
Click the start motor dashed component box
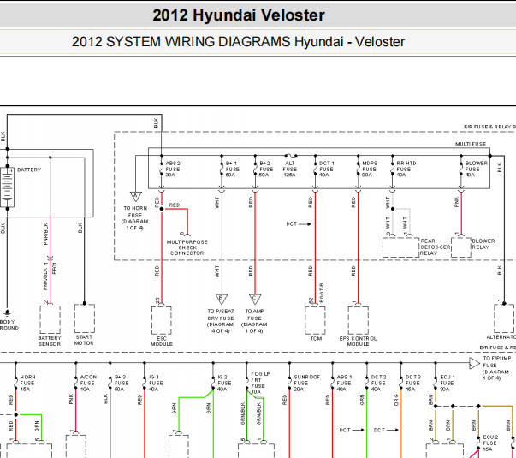point(85,318)
